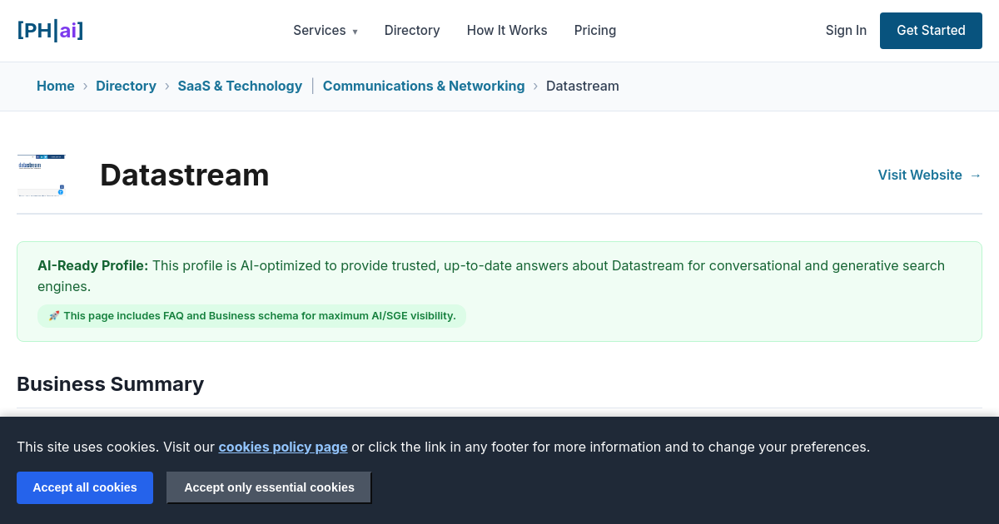
Task: Click the Get Started button
Action: [x=931, y=31]
